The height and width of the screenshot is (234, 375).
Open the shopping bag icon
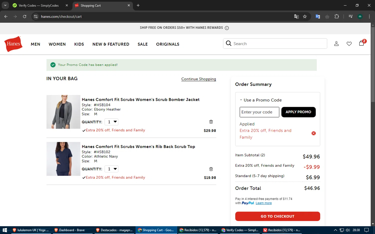click(x=361, y=43)
